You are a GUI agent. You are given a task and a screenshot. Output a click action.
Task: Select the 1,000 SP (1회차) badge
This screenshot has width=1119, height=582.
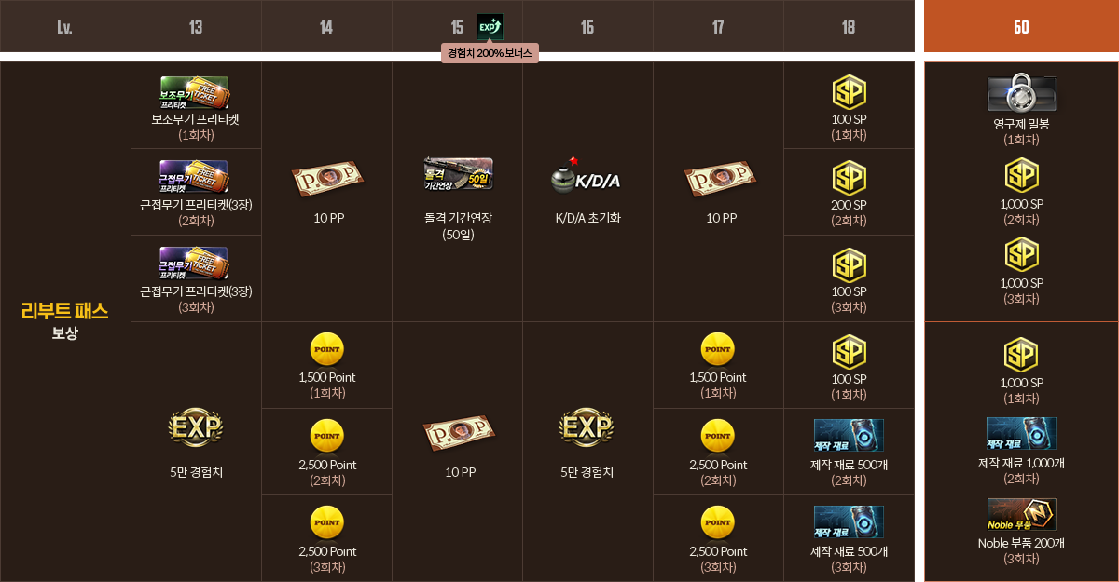(1022, 355)
